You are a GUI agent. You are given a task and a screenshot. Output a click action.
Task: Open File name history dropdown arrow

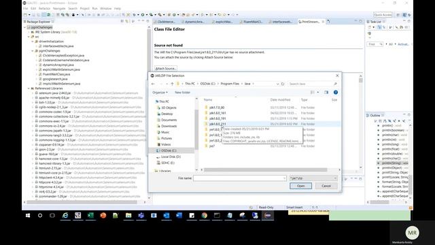[x=284, y=178]
